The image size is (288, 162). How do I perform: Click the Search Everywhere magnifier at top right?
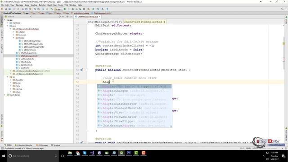coord(282,9)
